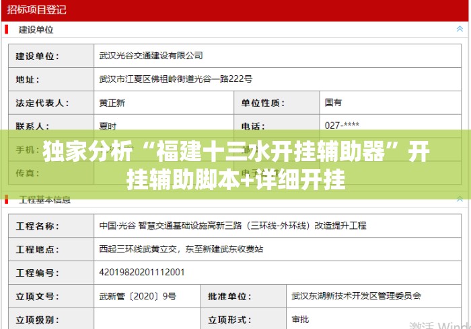Select the project number 42019820201112001
471x329 pixels.
pos(142,273)
